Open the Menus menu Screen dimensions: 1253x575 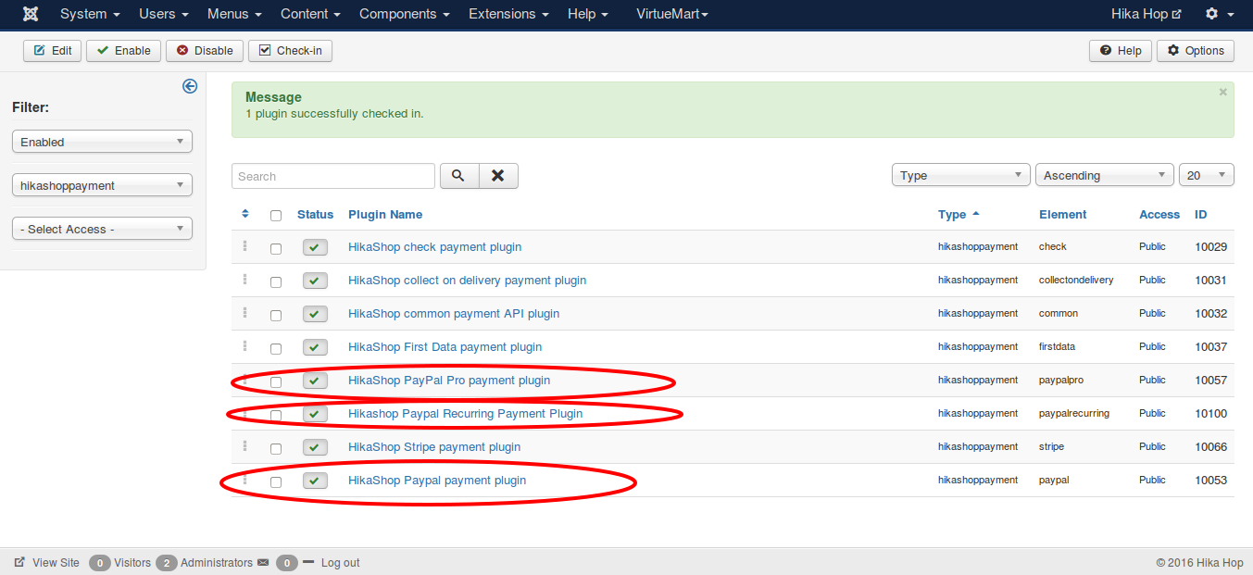[x=234, y=14]
